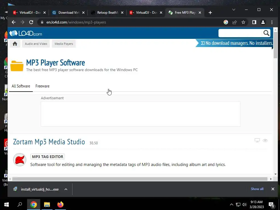Share this page using the share icon
Image resolution: width=280 pixels, height=210 pixels.
(x=235, y=22)
